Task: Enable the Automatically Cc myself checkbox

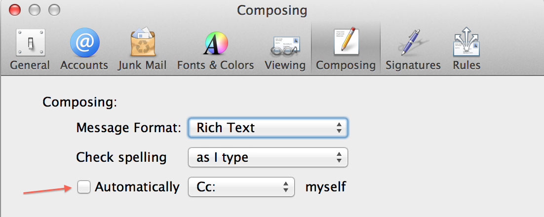Action: [x=84, y=187]
